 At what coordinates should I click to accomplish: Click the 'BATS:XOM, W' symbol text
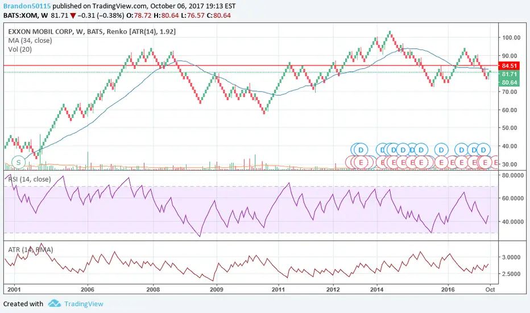coord(26,15)
